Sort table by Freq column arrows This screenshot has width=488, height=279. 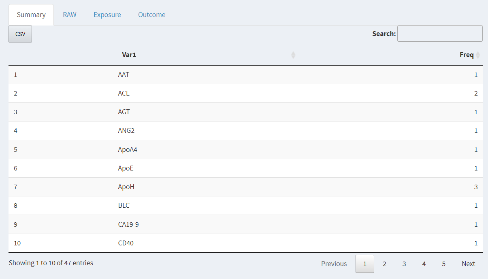(478, 55)
